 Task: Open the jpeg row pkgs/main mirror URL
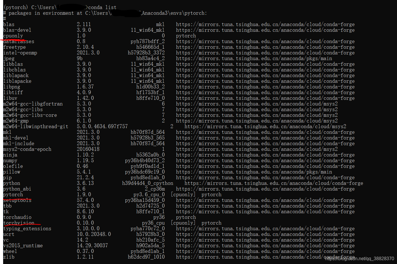click(x=254, y=58)
